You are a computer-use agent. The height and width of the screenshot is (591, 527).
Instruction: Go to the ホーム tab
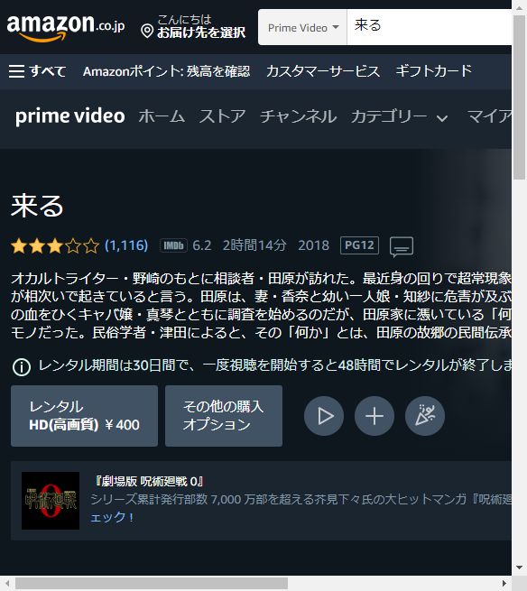162,116
